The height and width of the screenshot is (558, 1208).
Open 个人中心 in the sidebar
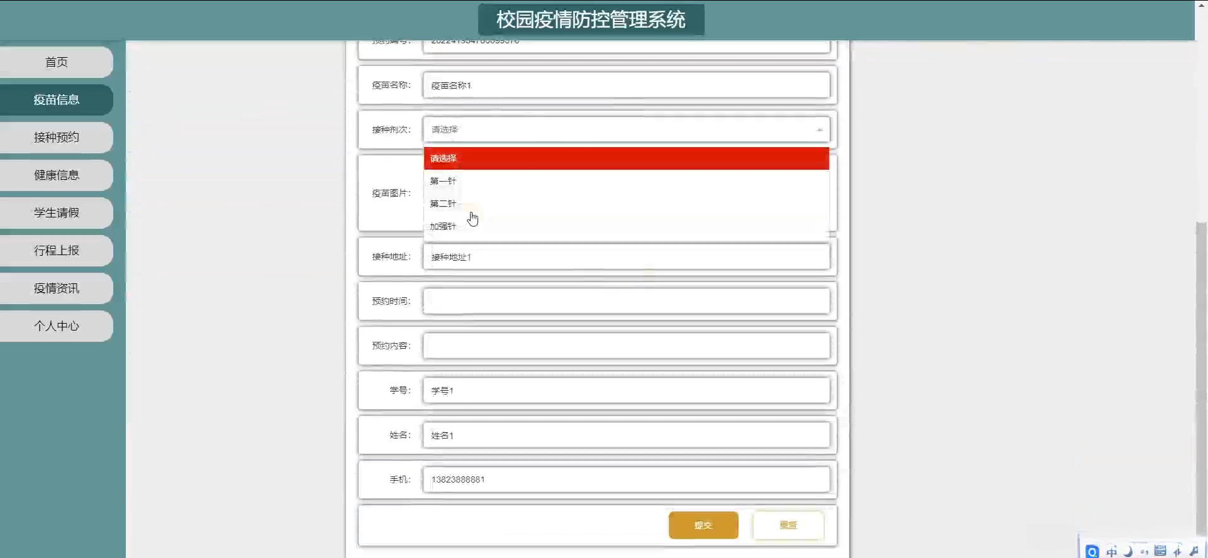pos(57,326)
